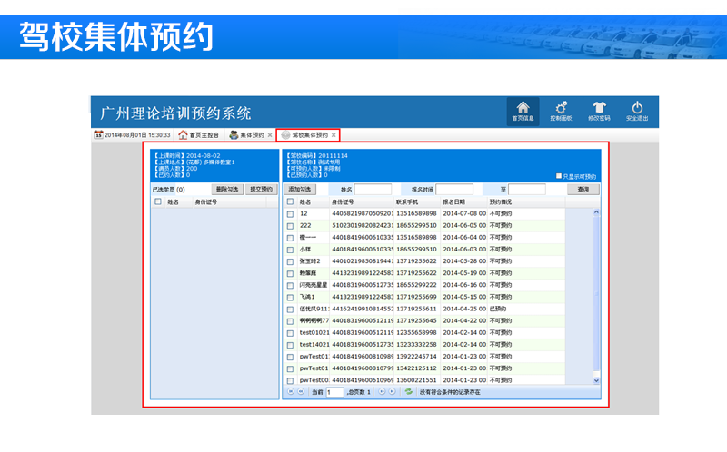Toggle select-all checkbox in 已选学员 list header
This screenshot has width=727, height=452.
tap(157, 201)
